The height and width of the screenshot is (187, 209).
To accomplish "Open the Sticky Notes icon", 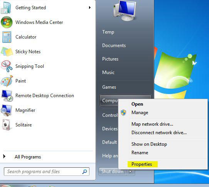I will (7, 52).
